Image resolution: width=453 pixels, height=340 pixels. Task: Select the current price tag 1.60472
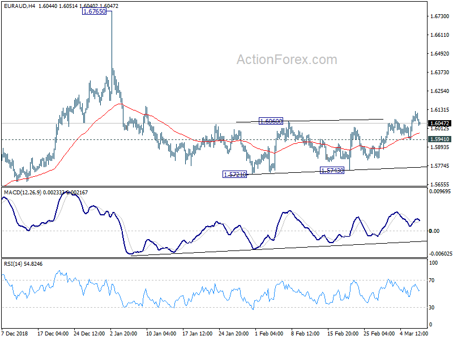[x=440, y=124]
